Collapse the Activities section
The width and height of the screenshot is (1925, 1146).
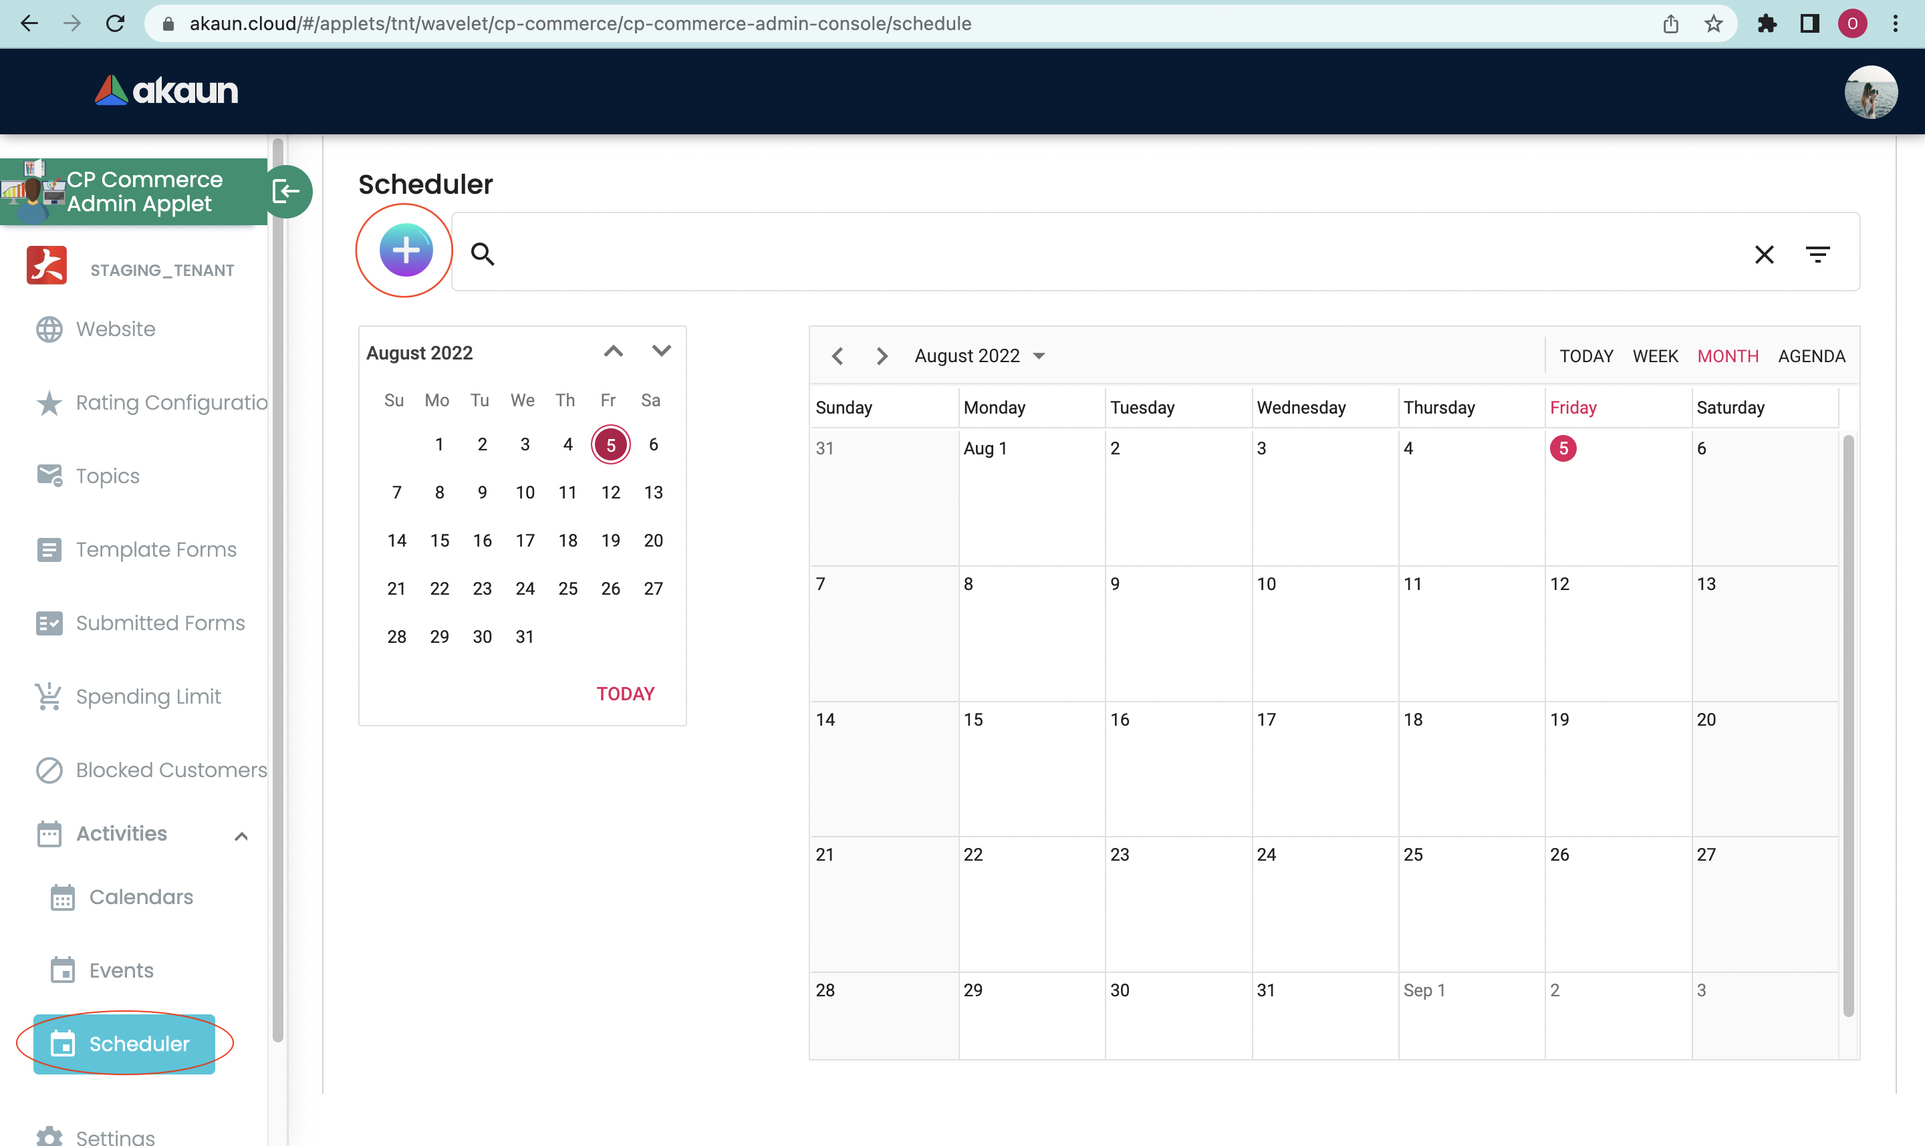click(241, 835)
